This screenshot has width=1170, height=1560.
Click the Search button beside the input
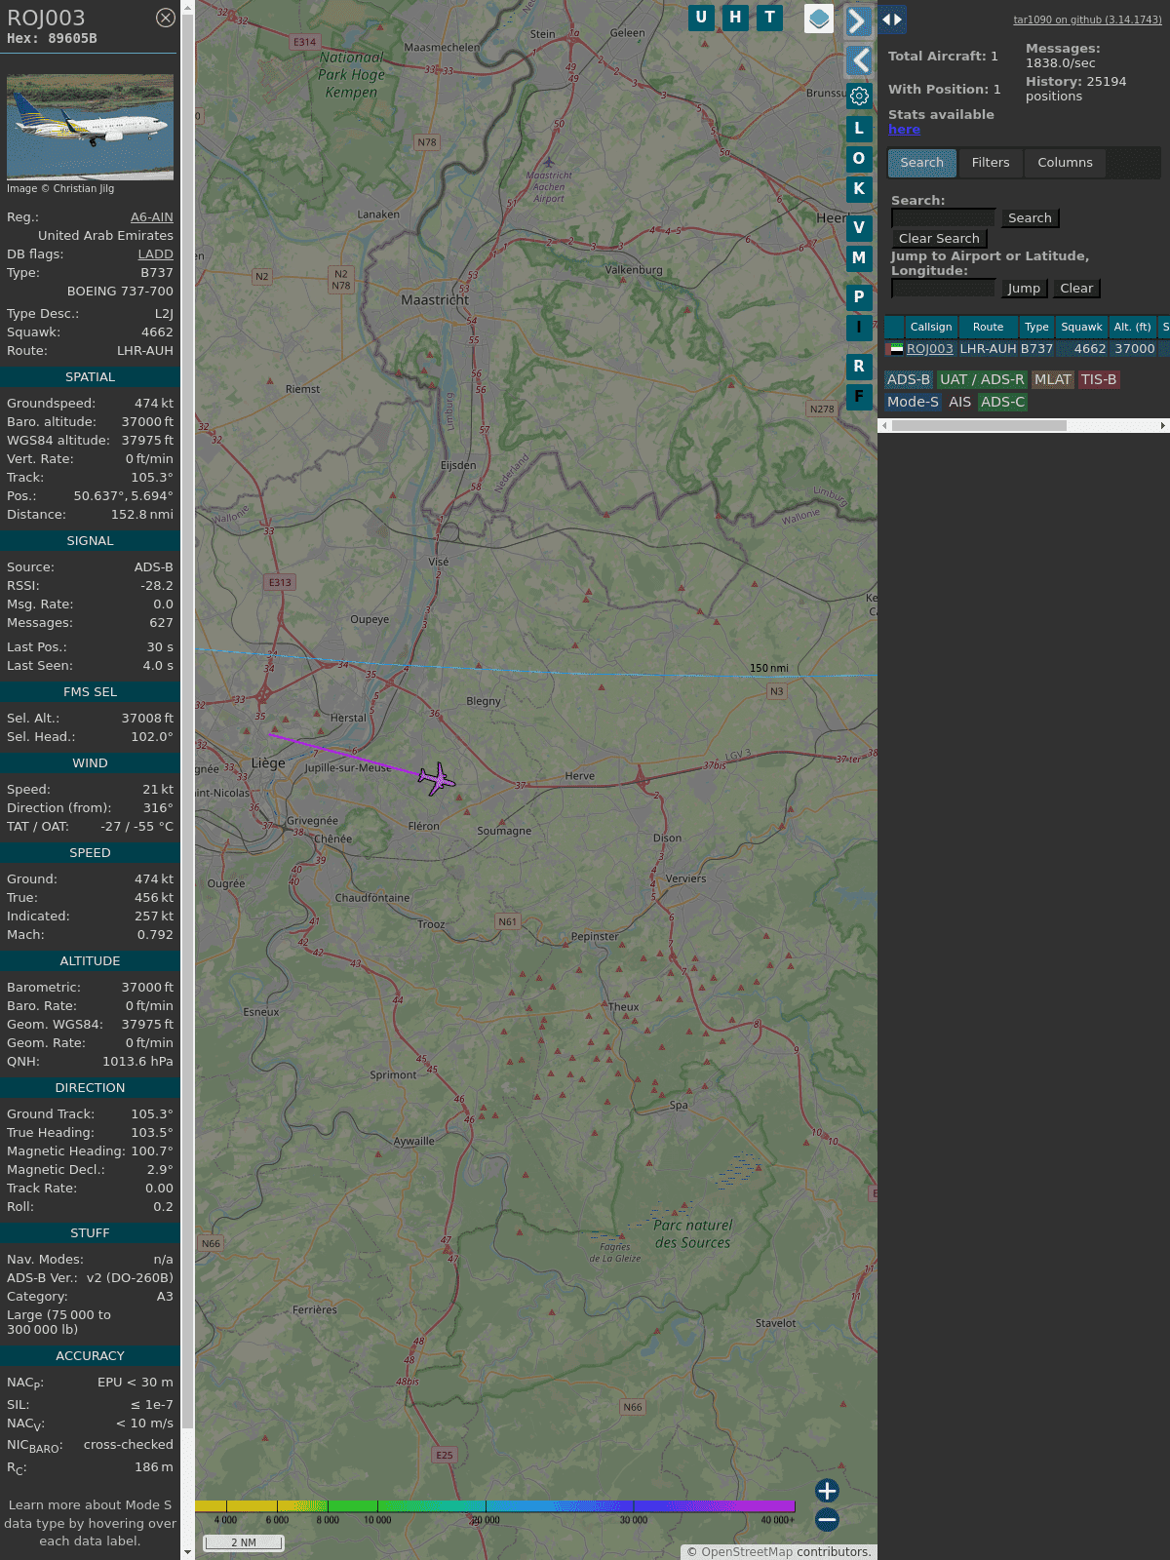pos(1030,218)
